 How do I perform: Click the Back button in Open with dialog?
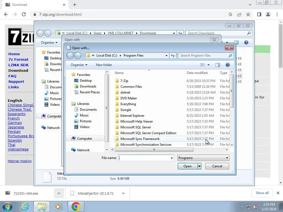70,55
